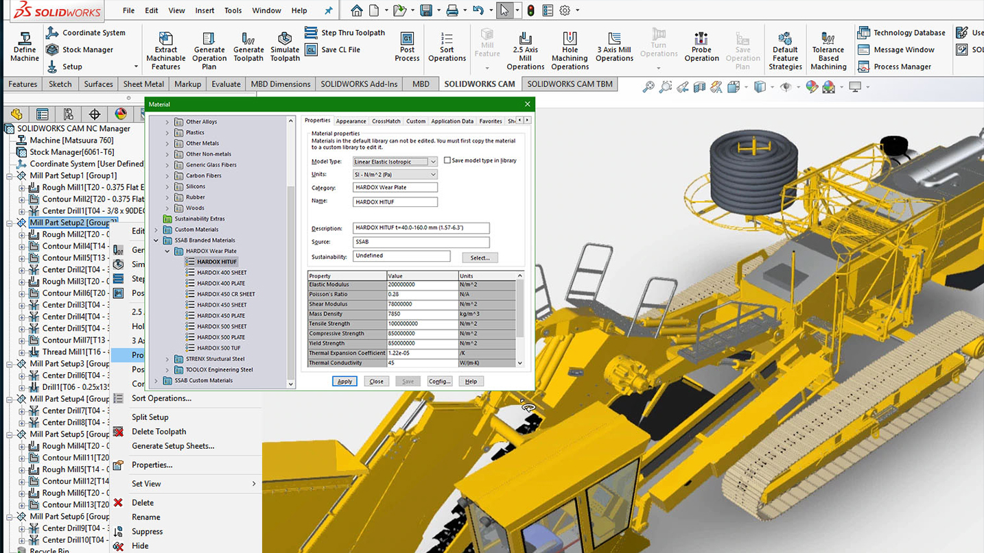Click Generate Operation Plan icon
This screenshot has height=553, width=984.
click(209, 40)
